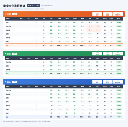Screen dimensions: 128x127
Task: Click the 113.6% badge in the 蜂跑 合计 row
Action: tap(119, 45)
